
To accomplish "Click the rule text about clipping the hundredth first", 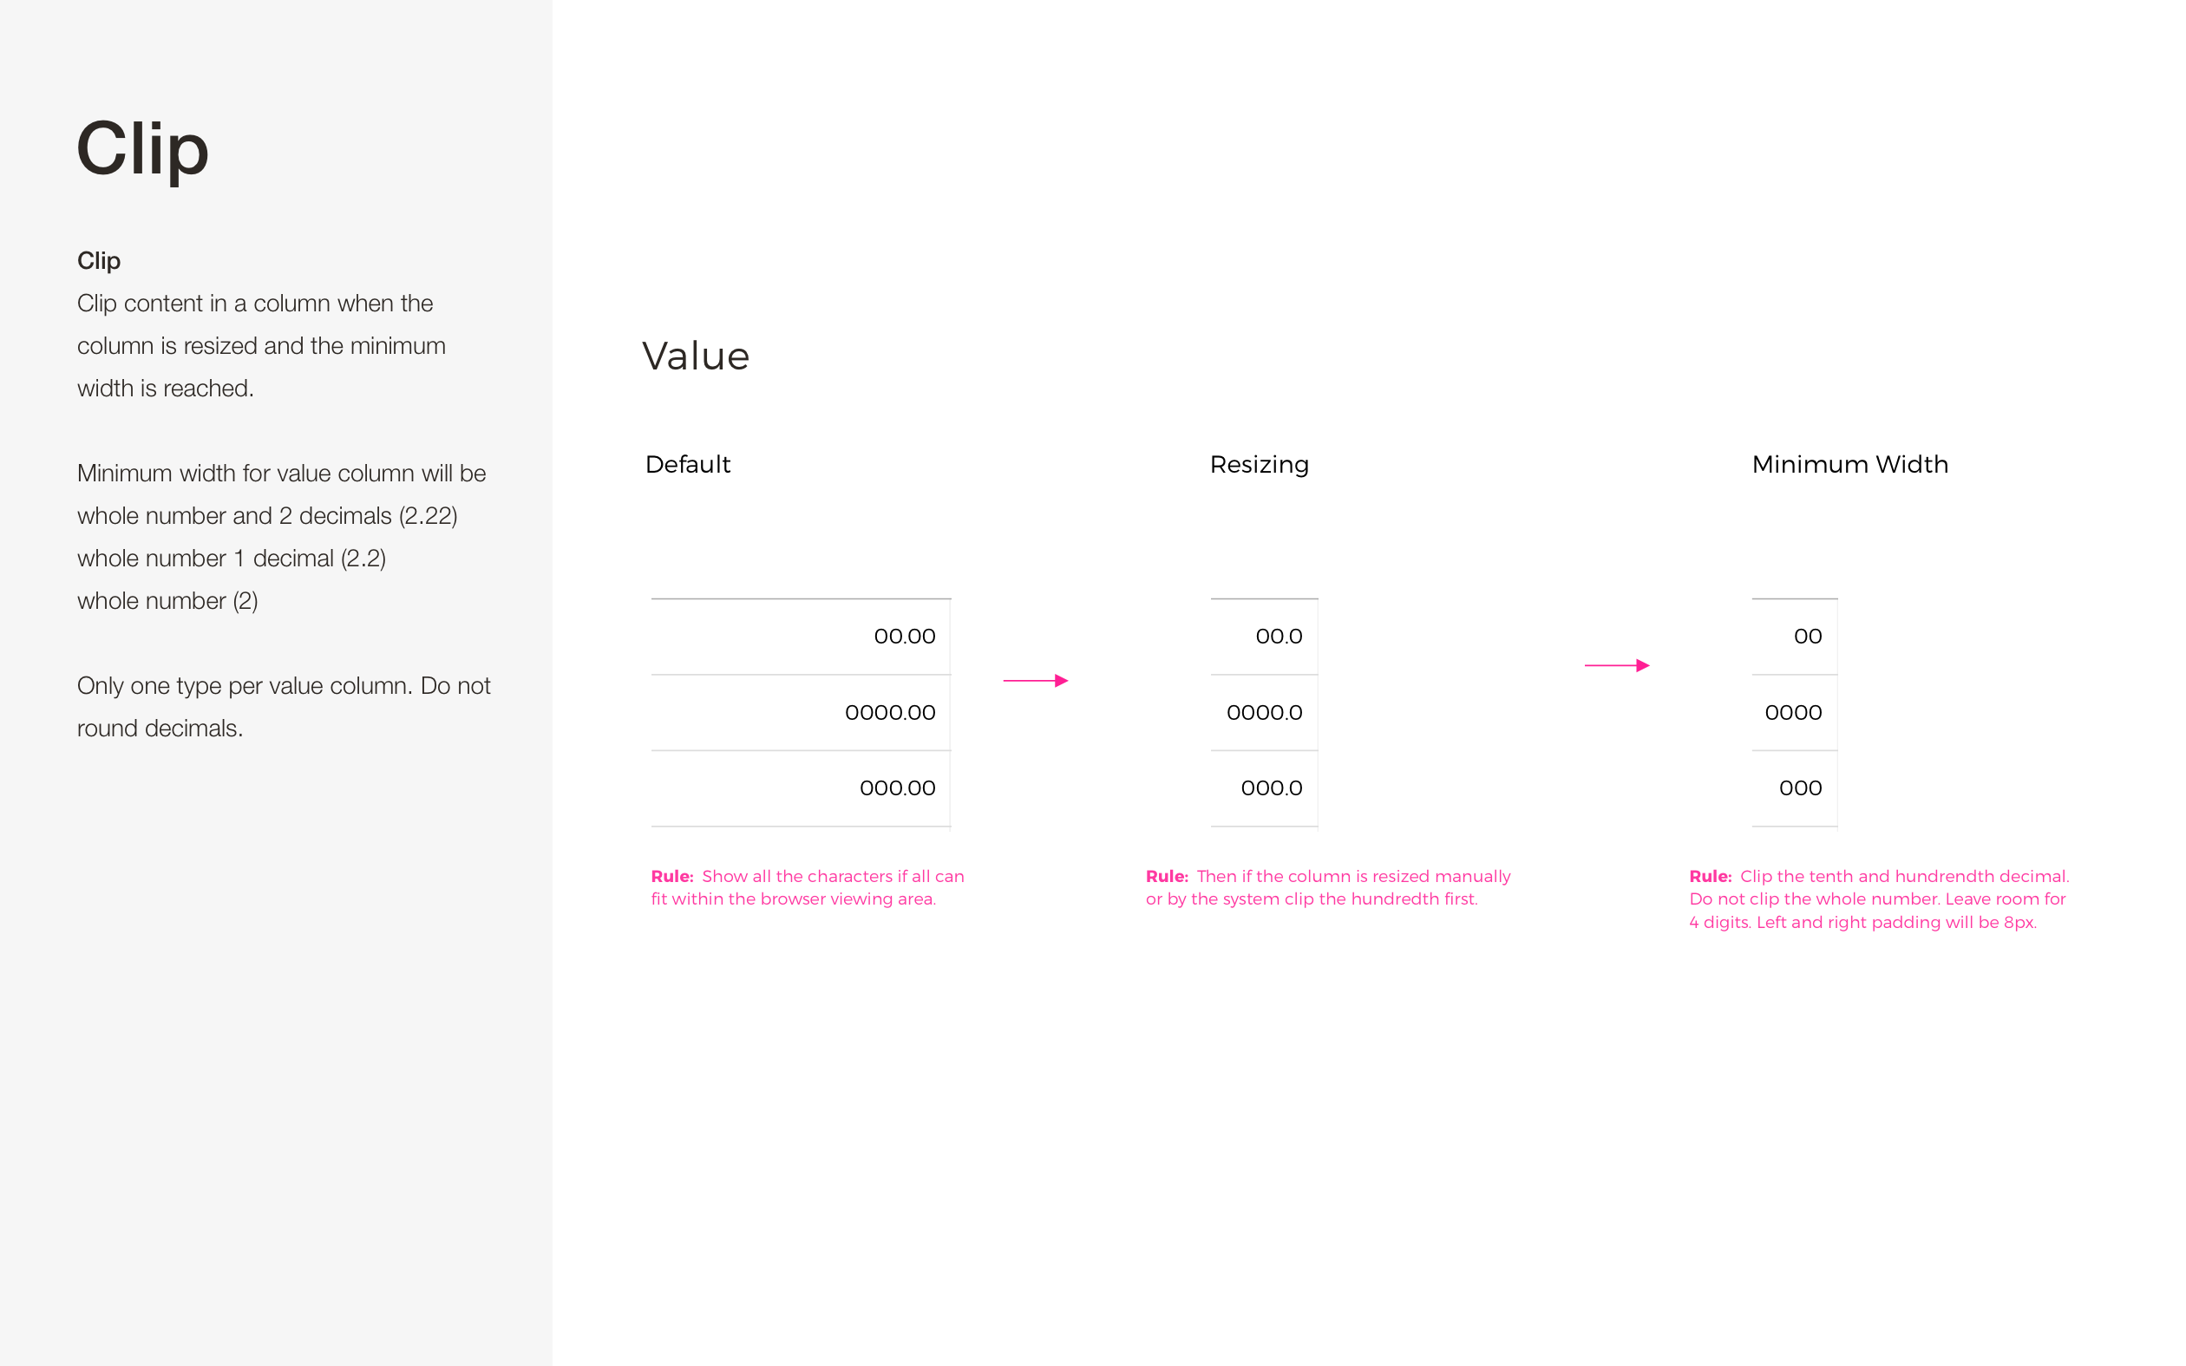I will [x=1328, y=887].
